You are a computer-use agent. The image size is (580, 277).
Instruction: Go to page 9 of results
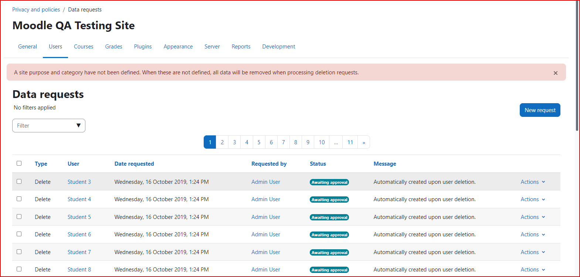pyautogui.click(x=308, y=142)
